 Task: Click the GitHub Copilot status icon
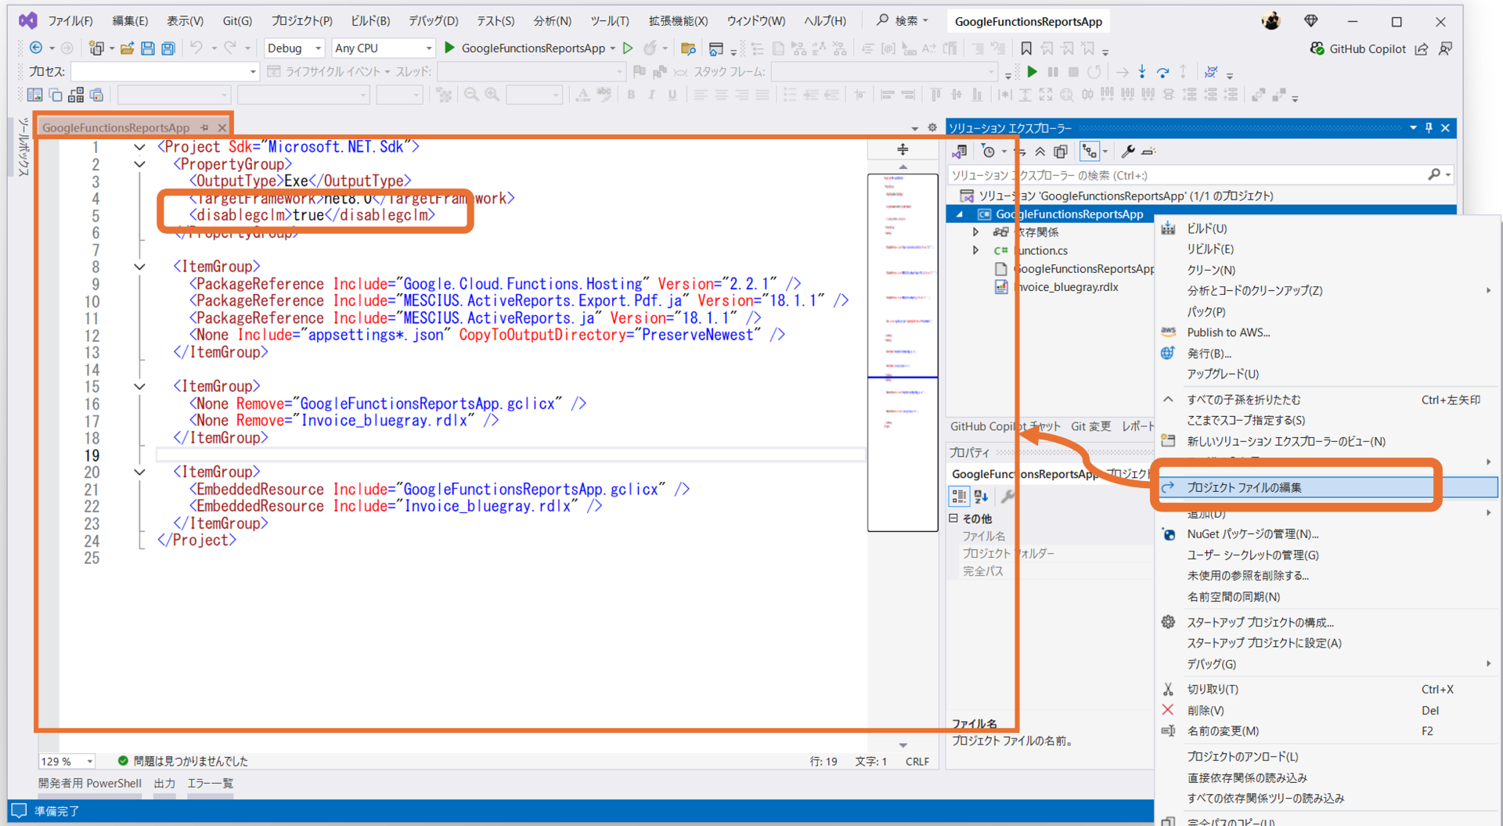1317,48
